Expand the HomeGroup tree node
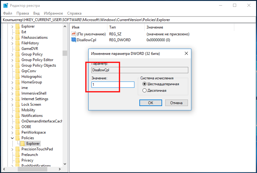 [12, 82]
